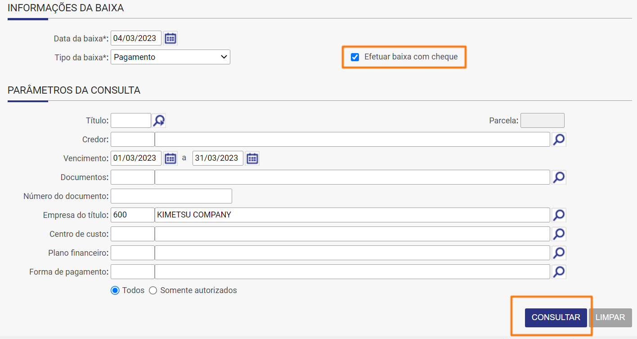This screenshot has width=637, height=339.
Task: Focus the Credor code field
Action: (x=133, y=140)
